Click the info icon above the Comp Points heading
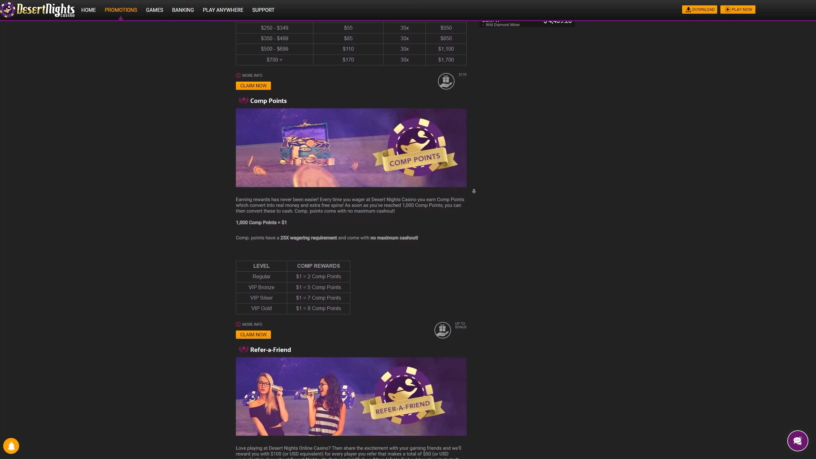The image size is (816, 459). point(238,76)
